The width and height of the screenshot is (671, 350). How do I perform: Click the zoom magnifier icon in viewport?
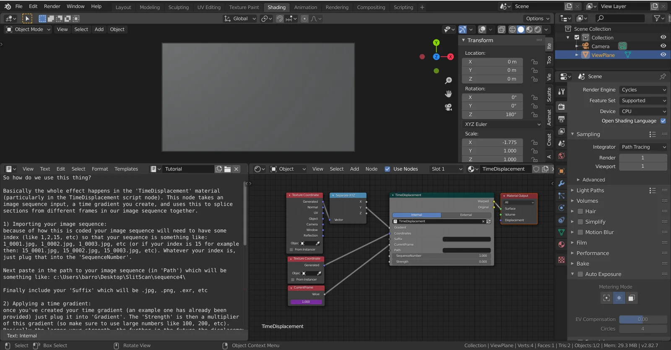pyautogui.click(x=448, y=80)
